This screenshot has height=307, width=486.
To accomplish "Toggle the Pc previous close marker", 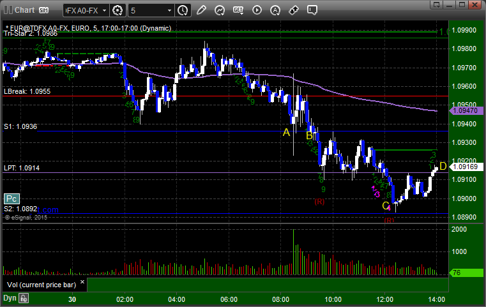I will coord(11,198).
